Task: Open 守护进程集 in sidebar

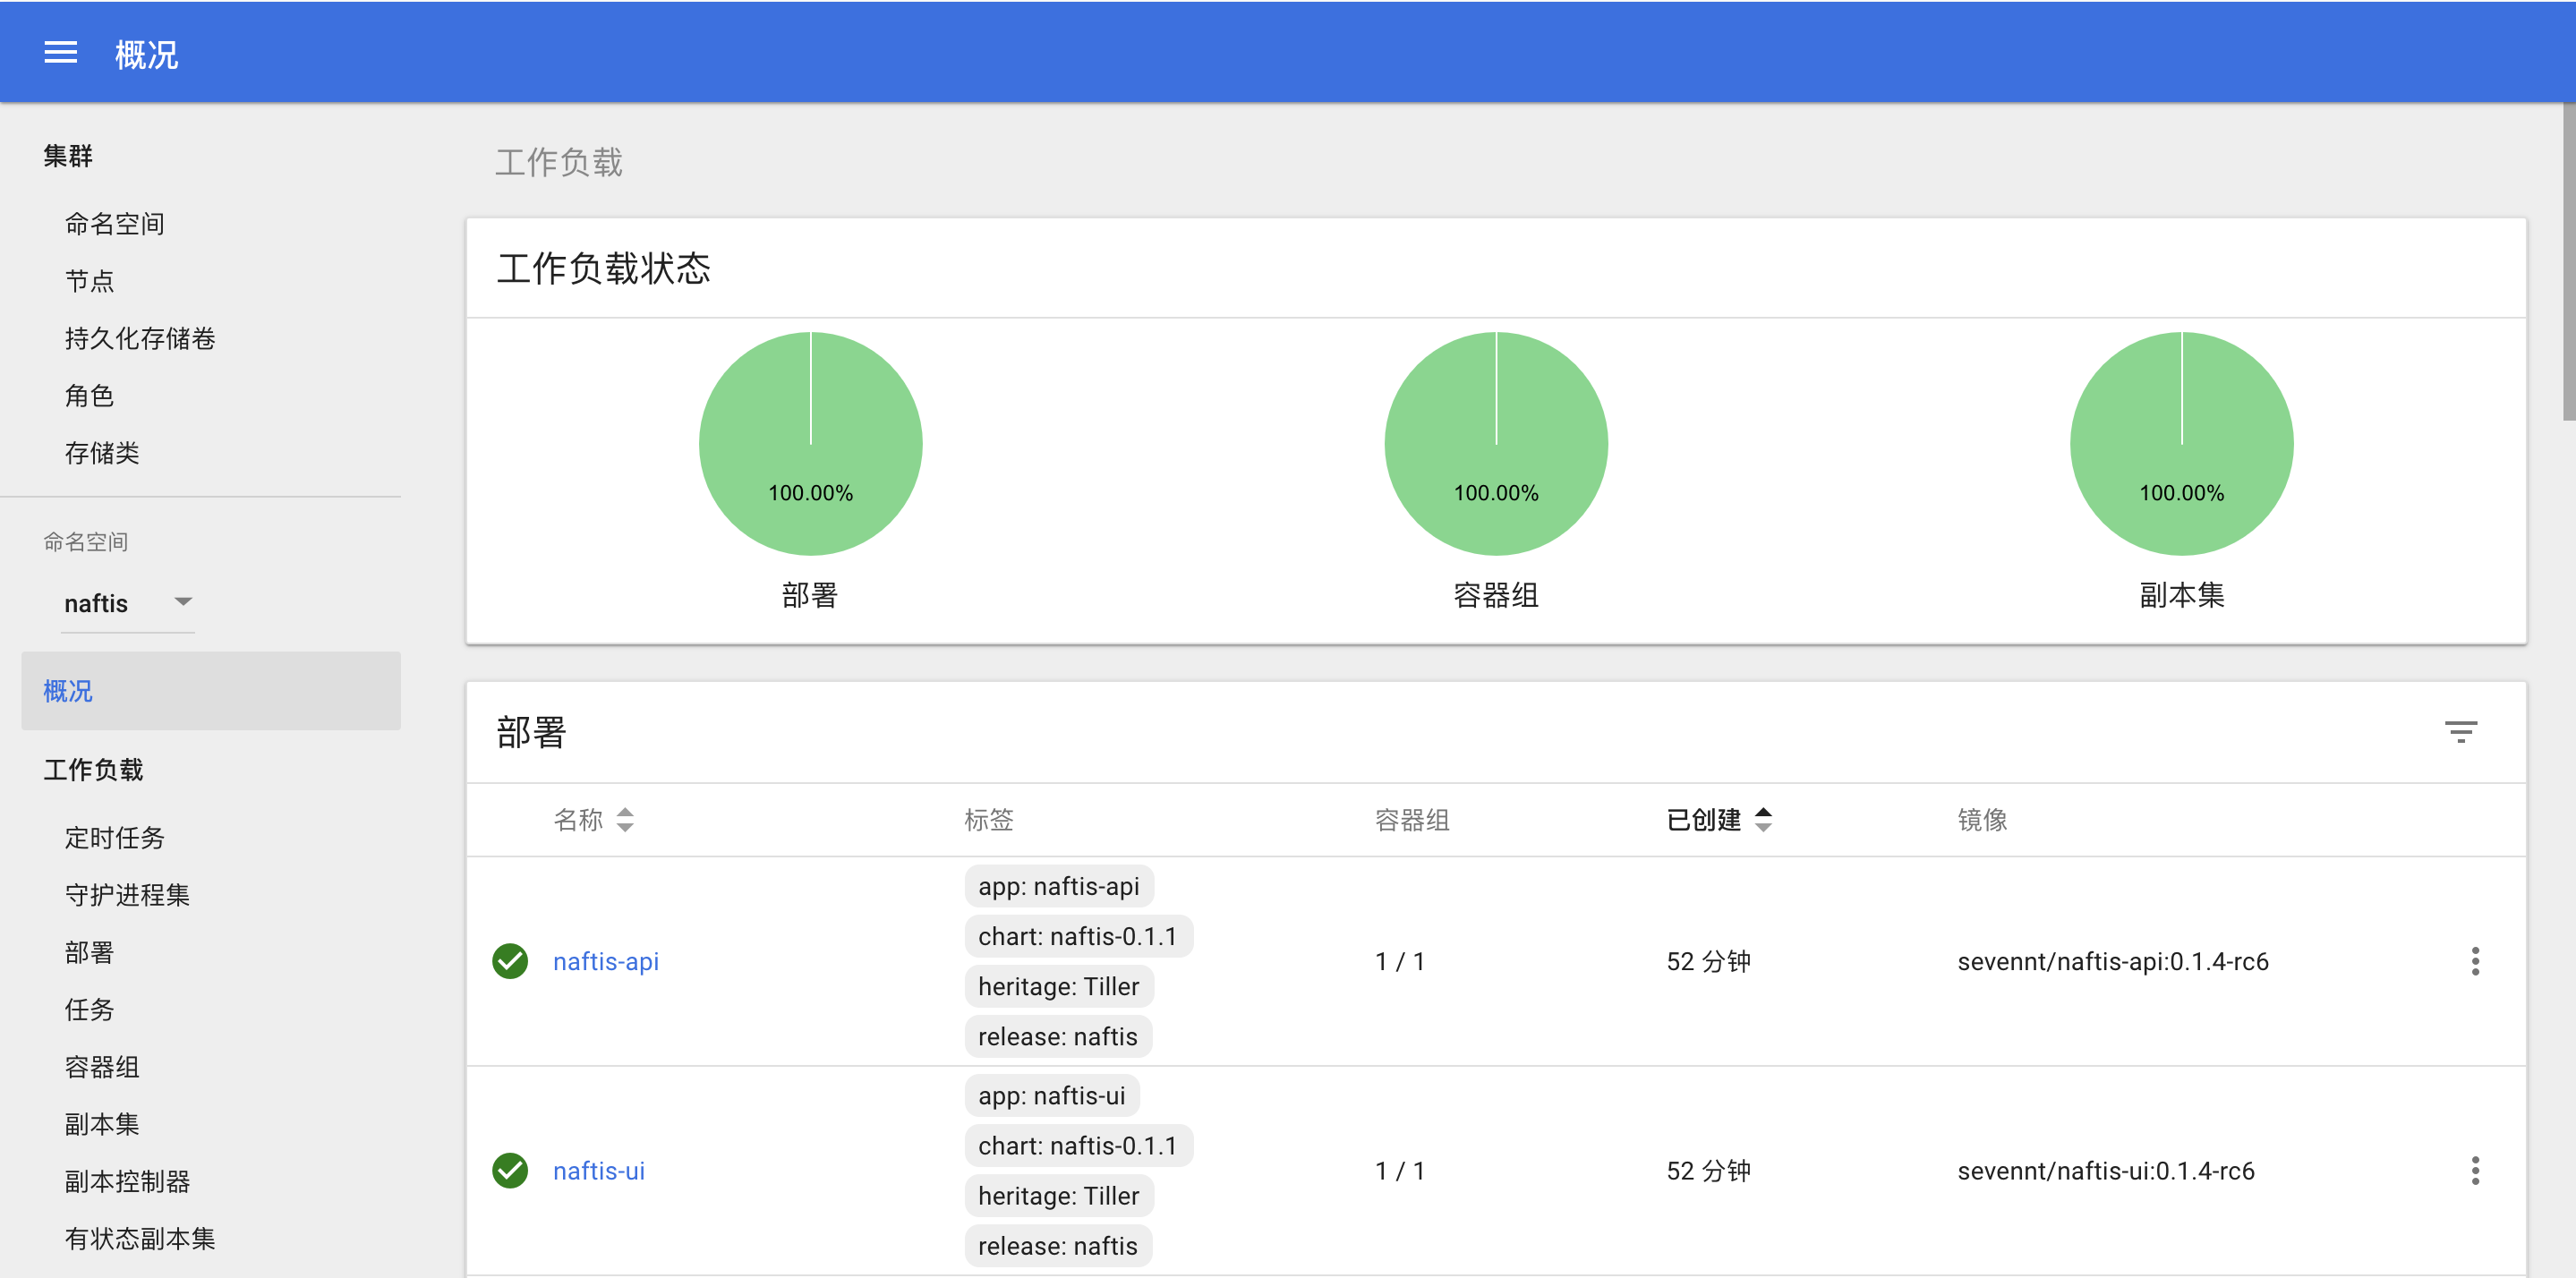Action: (127, 894)
